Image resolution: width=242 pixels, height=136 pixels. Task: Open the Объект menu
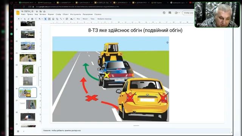coord(65,14)
